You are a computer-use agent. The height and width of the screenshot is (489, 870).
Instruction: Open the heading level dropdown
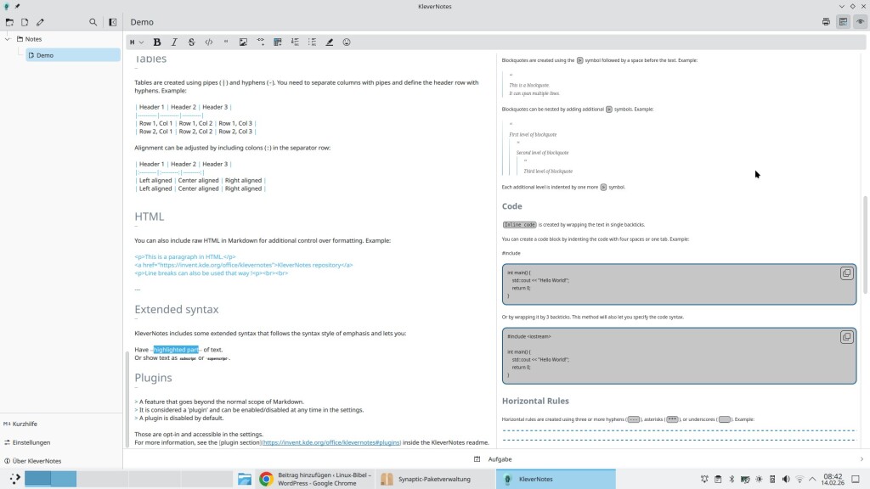[x=136, y=42]
